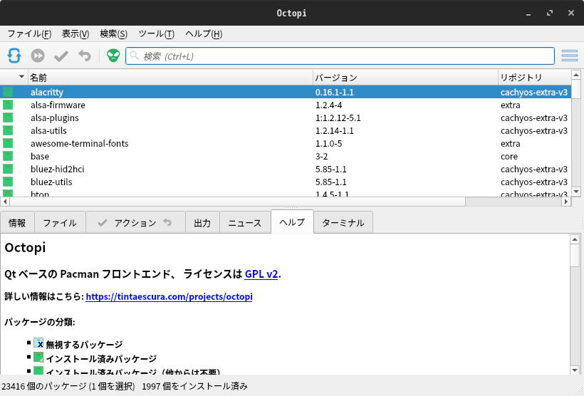The height and width of the screenshot is (396, 584).
Task: Click package list scrollbar down arrow
Action: [x=576, y=192]
